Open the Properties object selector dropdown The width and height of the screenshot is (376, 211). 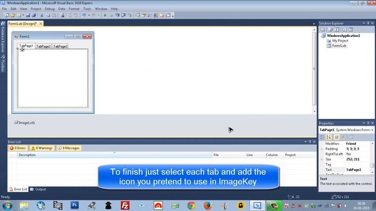point(372,130)
